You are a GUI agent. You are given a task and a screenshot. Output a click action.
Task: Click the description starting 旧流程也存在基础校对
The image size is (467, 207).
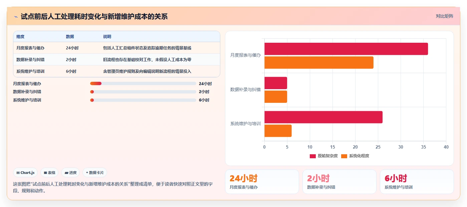tap(147, 60)
